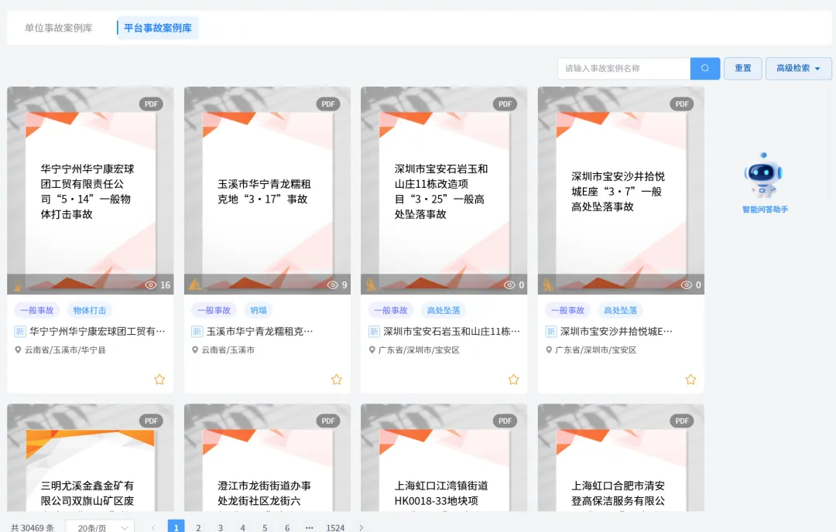This screenshot has width=836, height=532.
Task: Click the 坍塌 tag
Action: 259,310
